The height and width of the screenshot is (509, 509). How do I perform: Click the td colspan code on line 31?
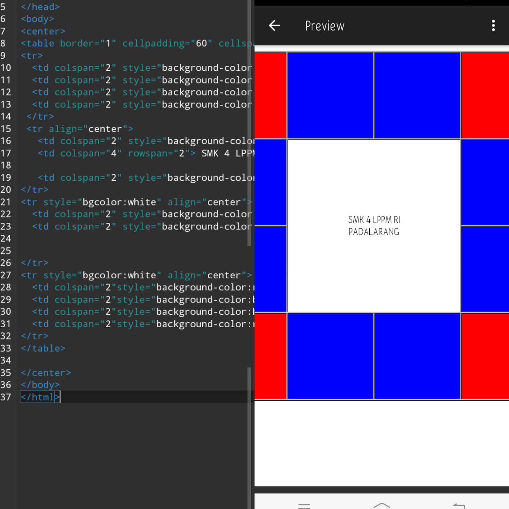pos(143,324)
